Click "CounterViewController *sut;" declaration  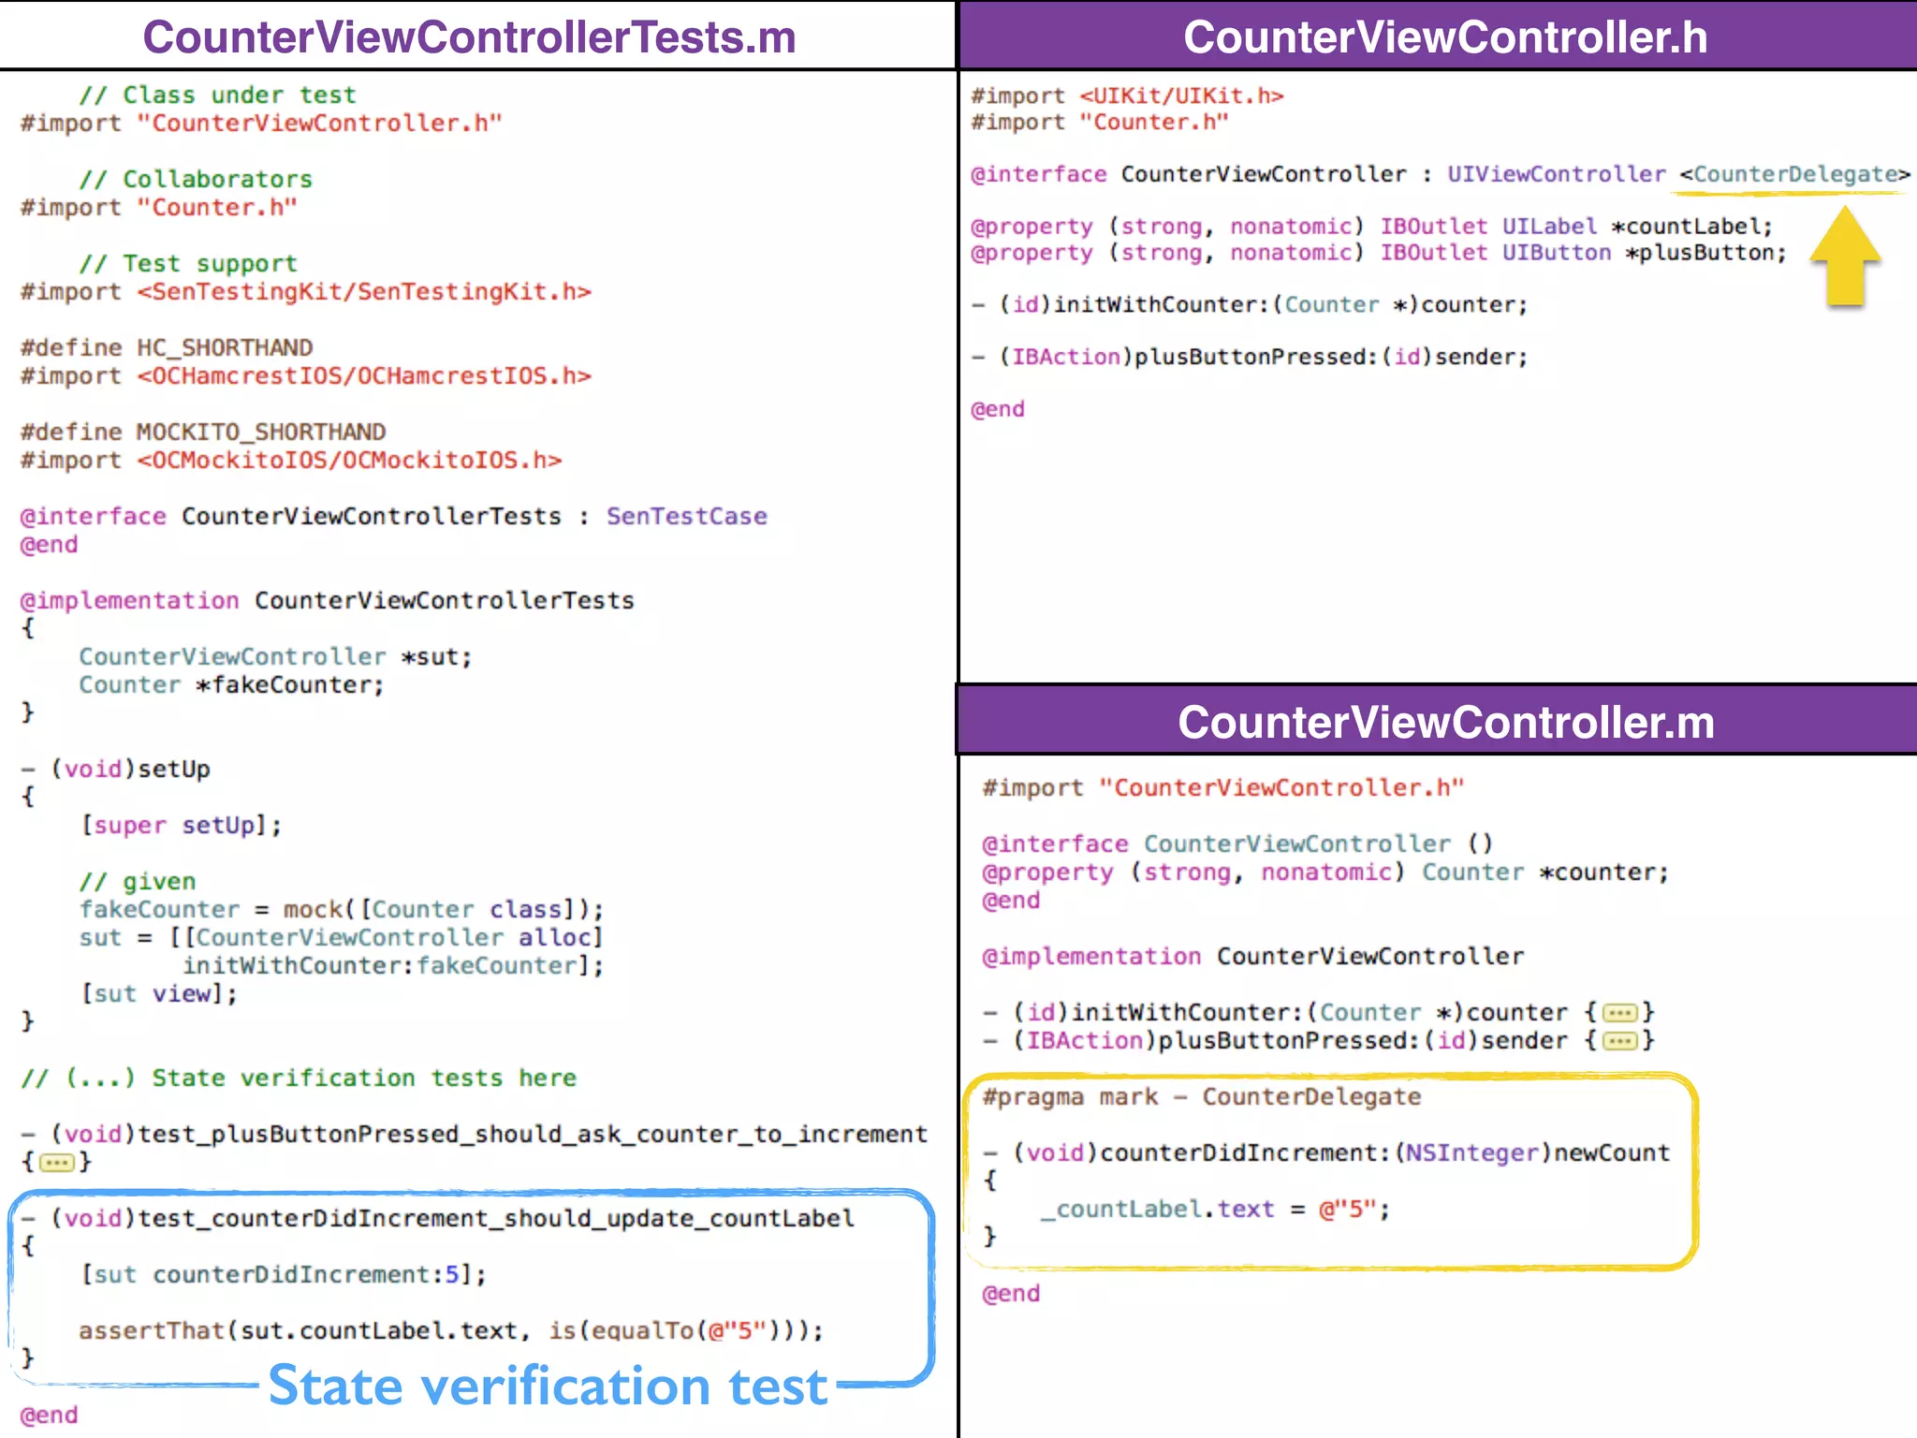pyautogui.click(x=275, y=657)
